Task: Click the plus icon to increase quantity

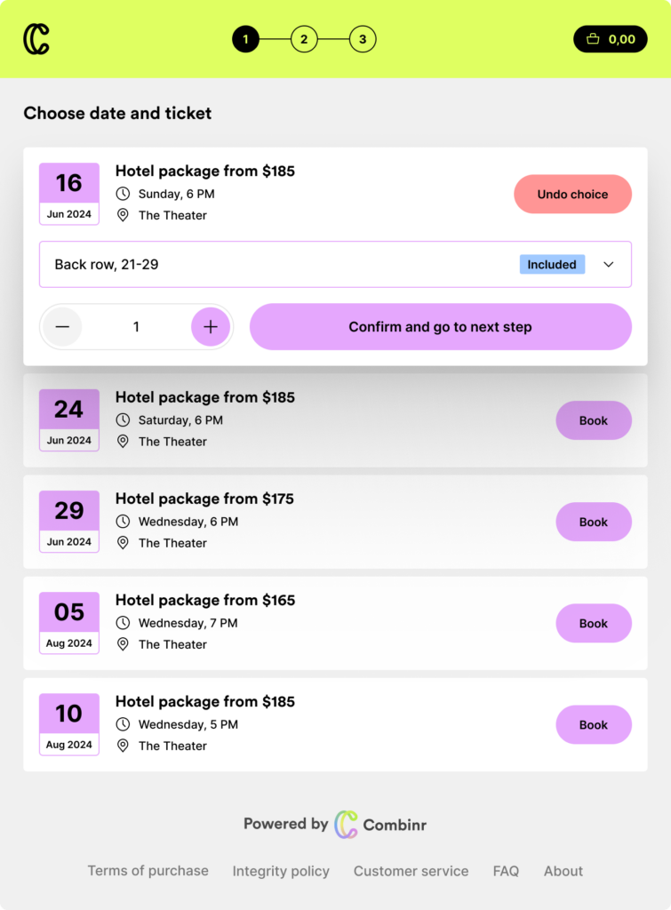Action: tap(211, 327)
